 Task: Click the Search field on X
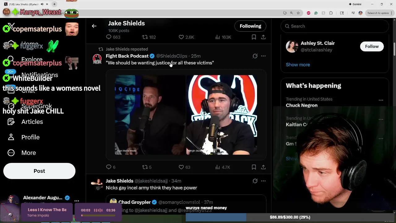(335, 26)
